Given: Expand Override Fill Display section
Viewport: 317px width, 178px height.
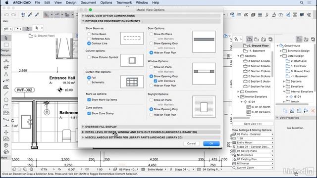Looking at the screenshot, I should tap(83, 127).
